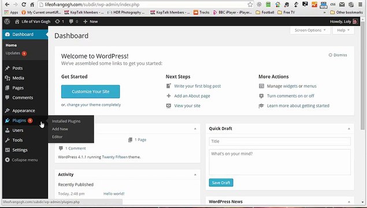Click the browser home icon

pos(32,5)
